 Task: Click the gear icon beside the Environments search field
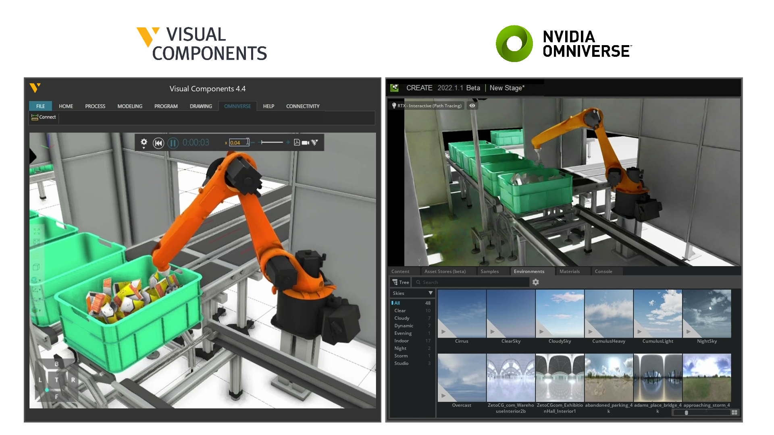535,282
